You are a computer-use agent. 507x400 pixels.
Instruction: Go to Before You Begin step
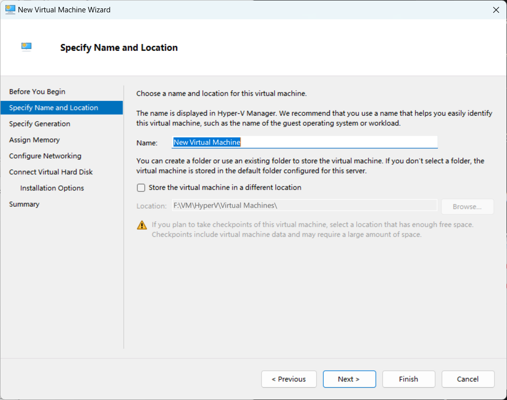pos(37,91)
